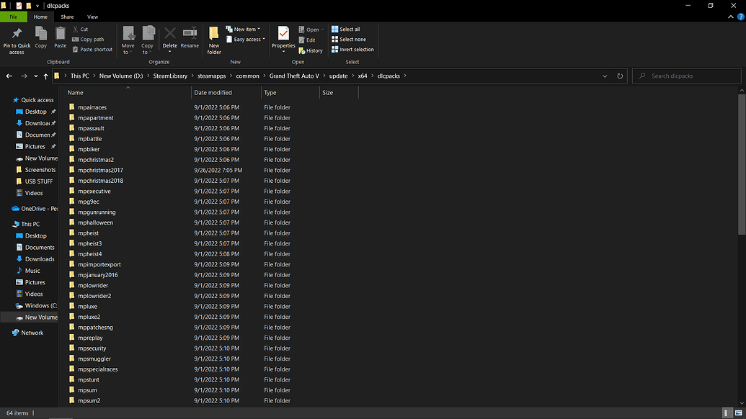Go back with the left arrow
The height and width of the screenshot is (419, 746).
pos(9,76)
